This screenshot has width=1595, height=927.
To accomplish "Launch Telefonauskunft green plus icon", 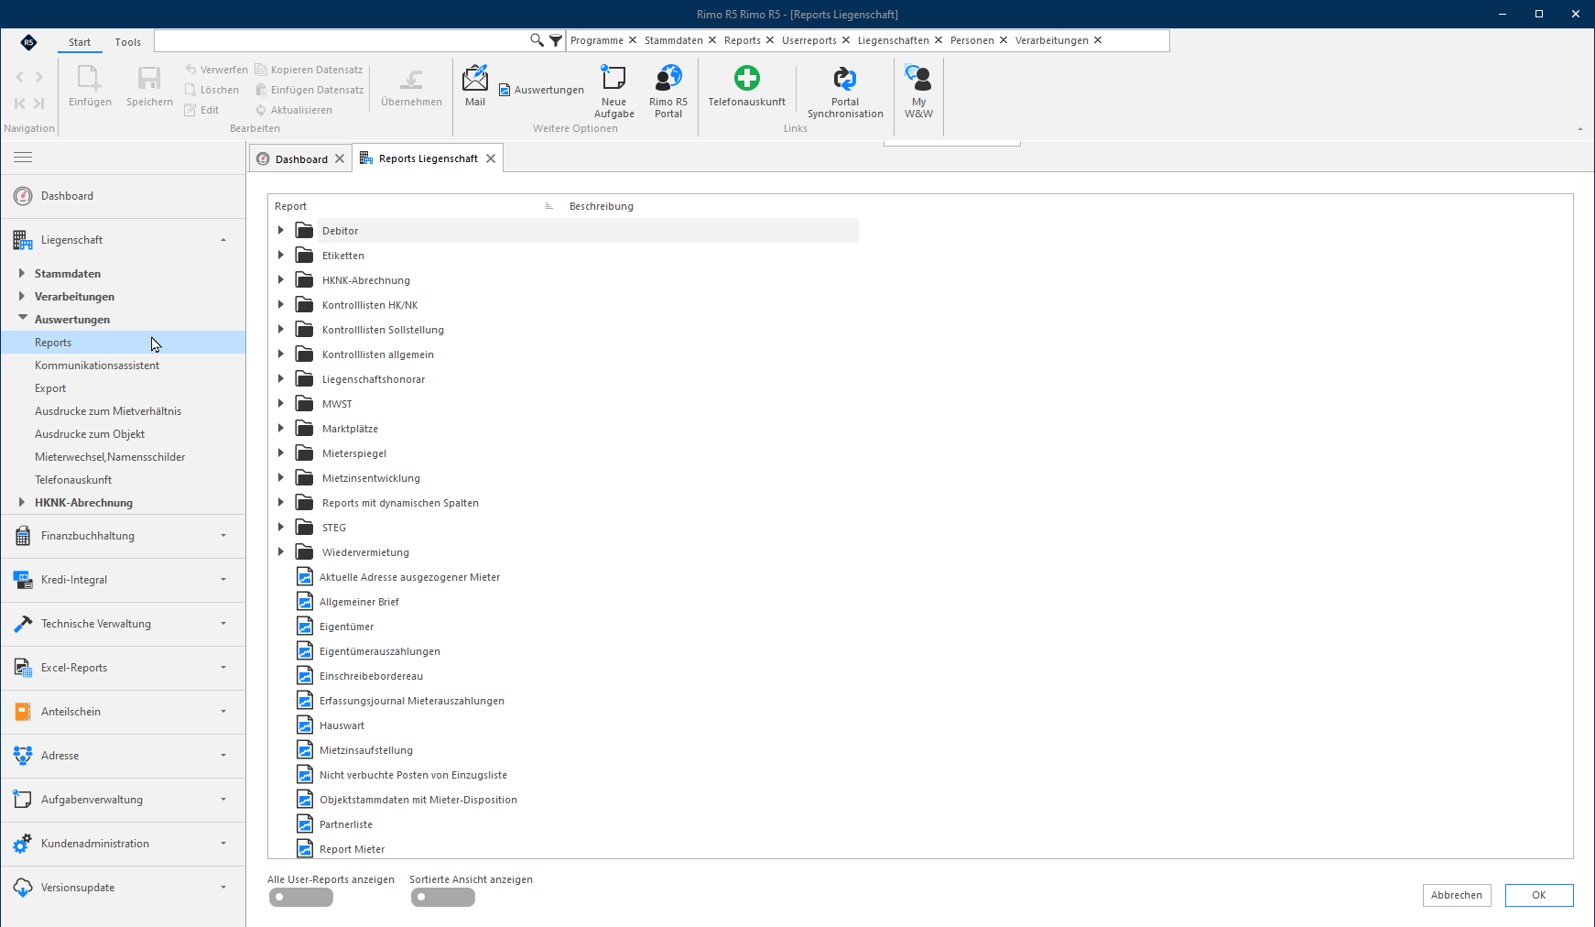I will pos(747,78).
